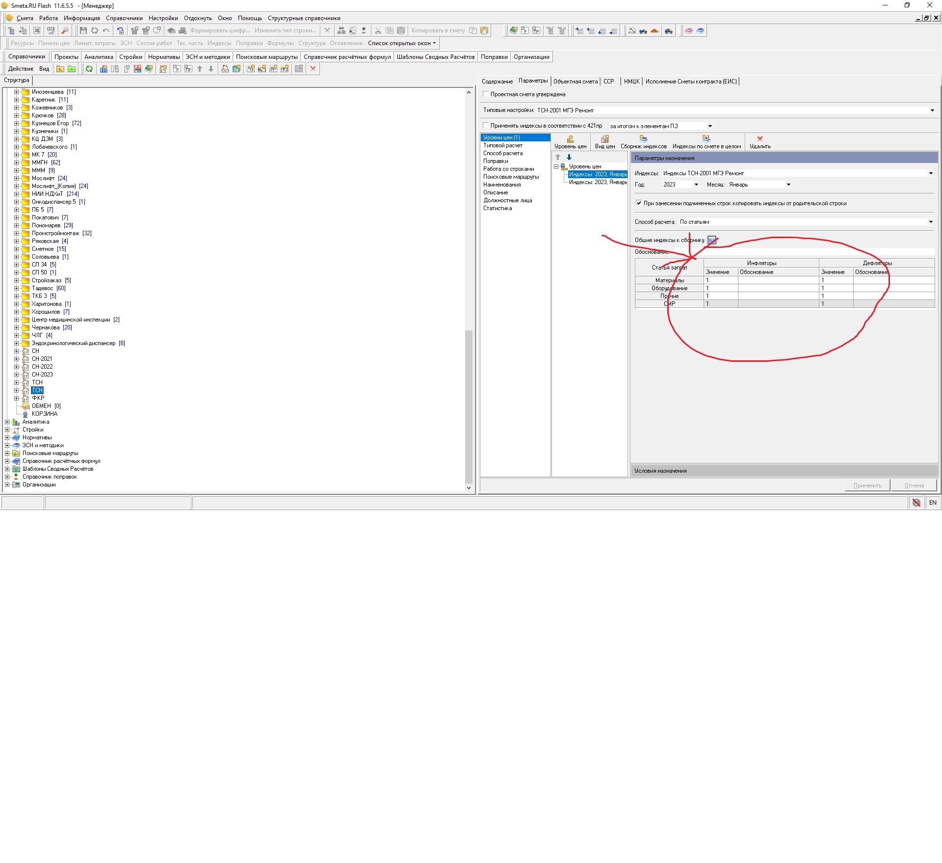Open the Год 2023 dropdown

click(x=696, y=185)
